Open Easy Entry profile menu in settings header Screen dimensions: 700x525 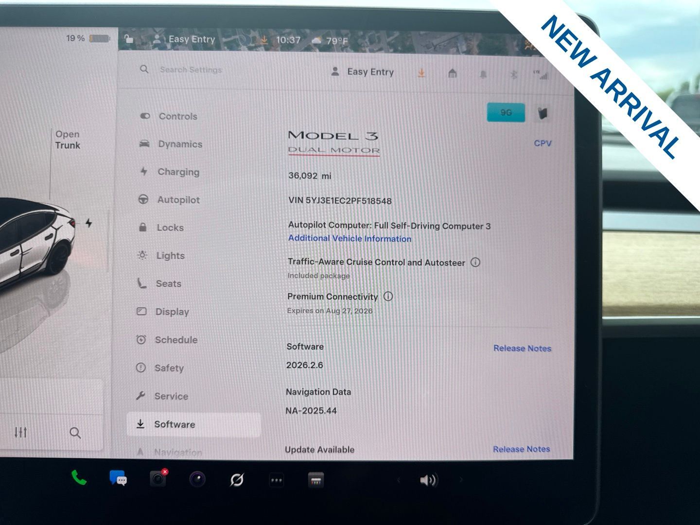click(362, 72)
